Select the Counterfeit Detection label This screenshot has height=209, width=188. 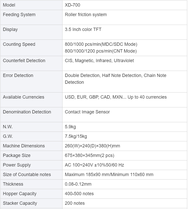[24, 61]
